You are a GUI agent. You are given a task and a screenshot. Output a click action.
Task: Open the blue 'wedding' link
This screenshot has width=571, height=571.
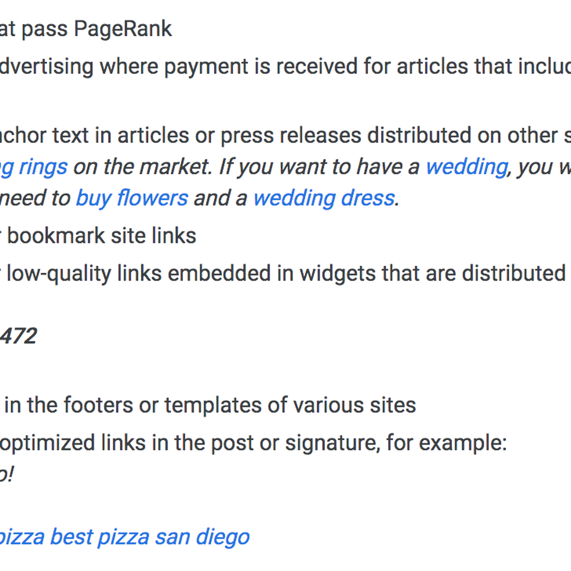pos(467,168)
